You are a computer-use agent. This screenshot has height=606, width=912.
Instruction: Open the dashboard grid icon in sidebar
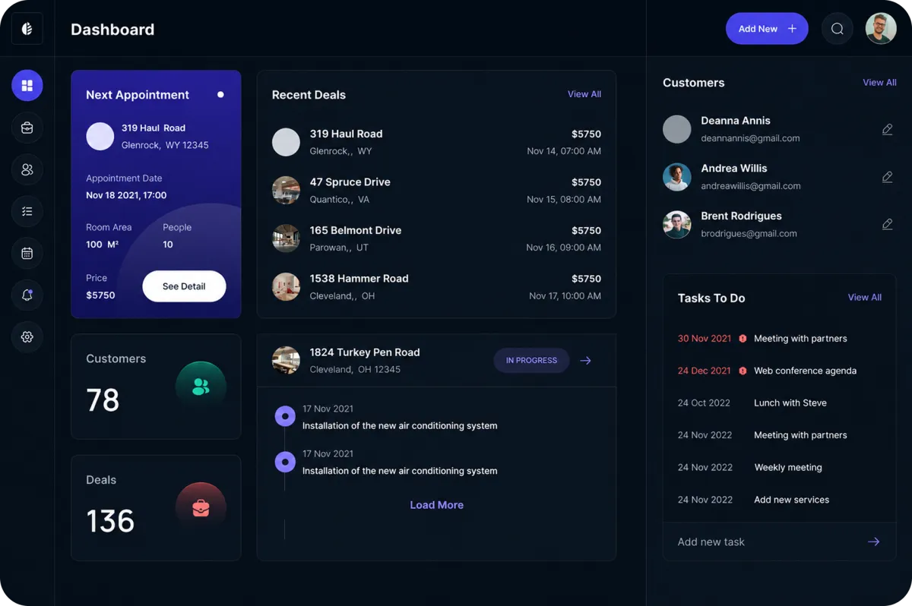pyautogui.click(x=27, y=86)
